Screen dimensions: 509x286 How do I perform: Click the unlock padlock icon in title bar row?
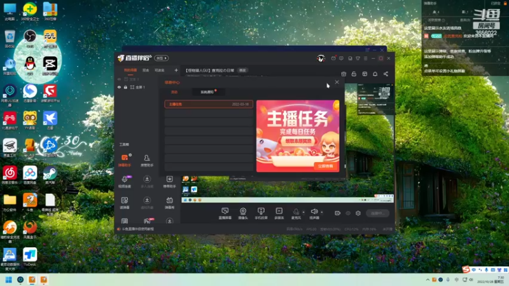[x=354, y=74]
